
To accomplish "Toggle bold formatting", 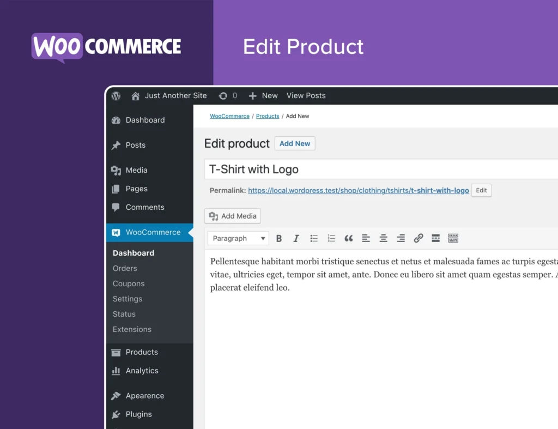I will (x=279, y=238).
